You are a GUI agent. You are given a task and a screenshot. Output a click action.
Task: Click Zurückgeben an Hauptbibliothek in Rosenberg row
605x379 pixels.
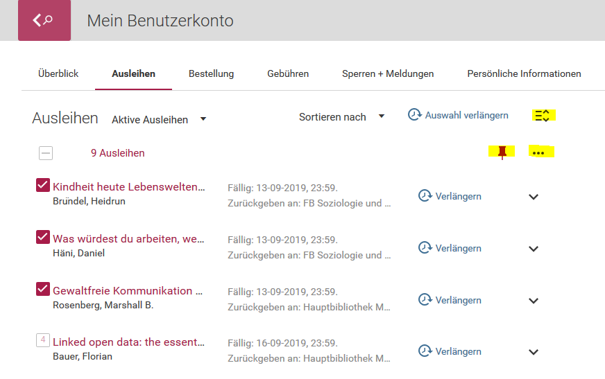click(x=309, y=307)
